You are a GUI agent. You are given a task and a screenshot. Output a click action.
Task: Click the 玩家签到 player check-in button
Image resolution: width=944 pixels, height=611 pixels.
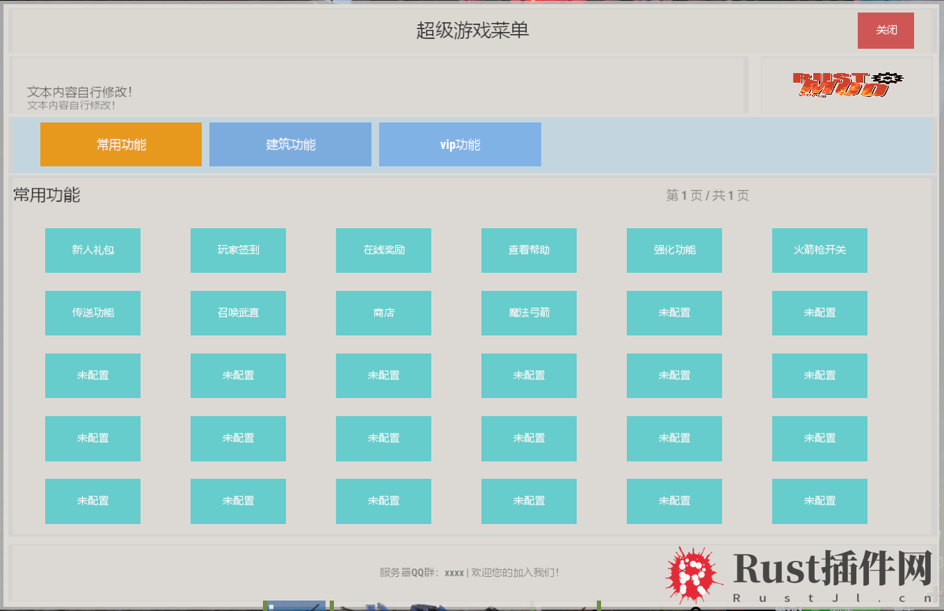[x=238, y=251]
